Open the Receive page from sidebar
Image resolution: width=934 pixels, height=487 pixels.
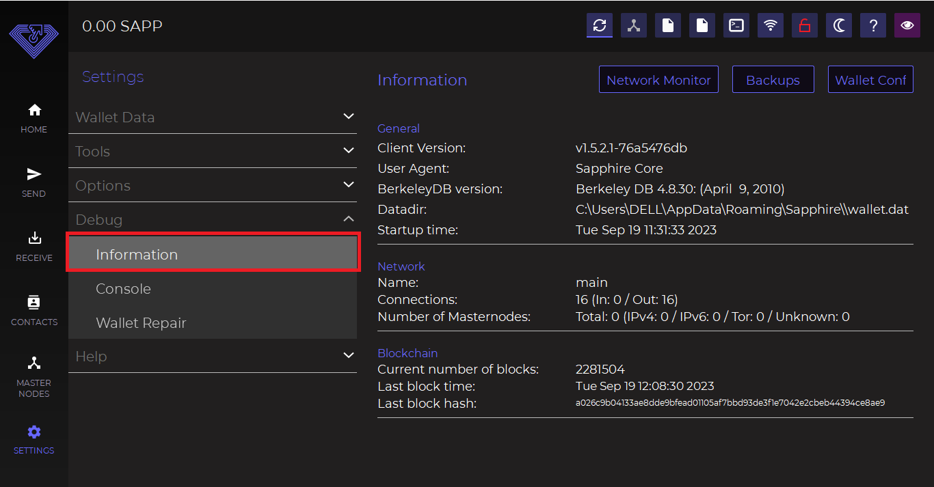[34, 246]
